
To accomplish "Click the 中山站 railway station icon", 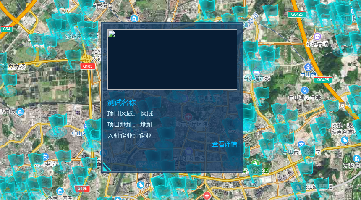I will (x=308, y=67).
